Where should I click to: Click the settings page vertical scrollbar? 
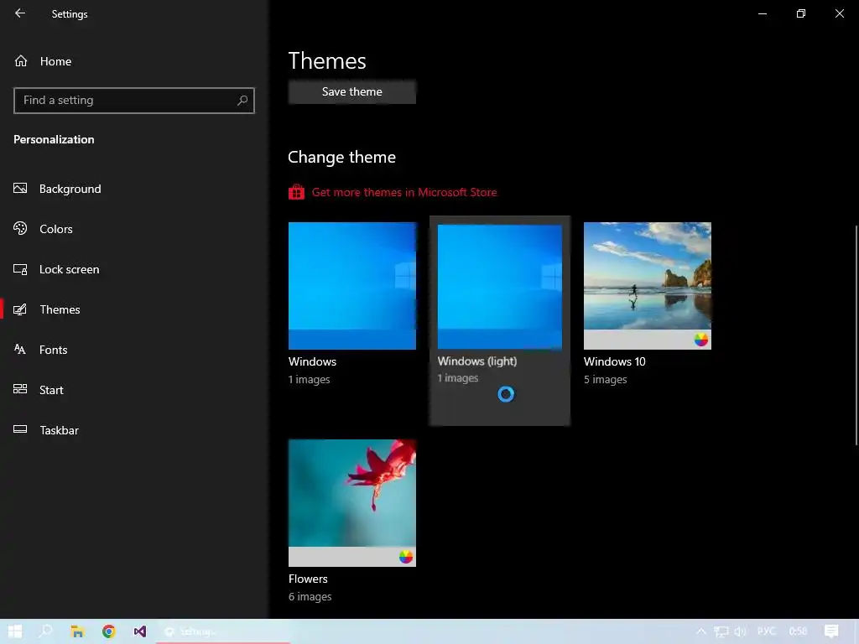click(x=856, y=335)
